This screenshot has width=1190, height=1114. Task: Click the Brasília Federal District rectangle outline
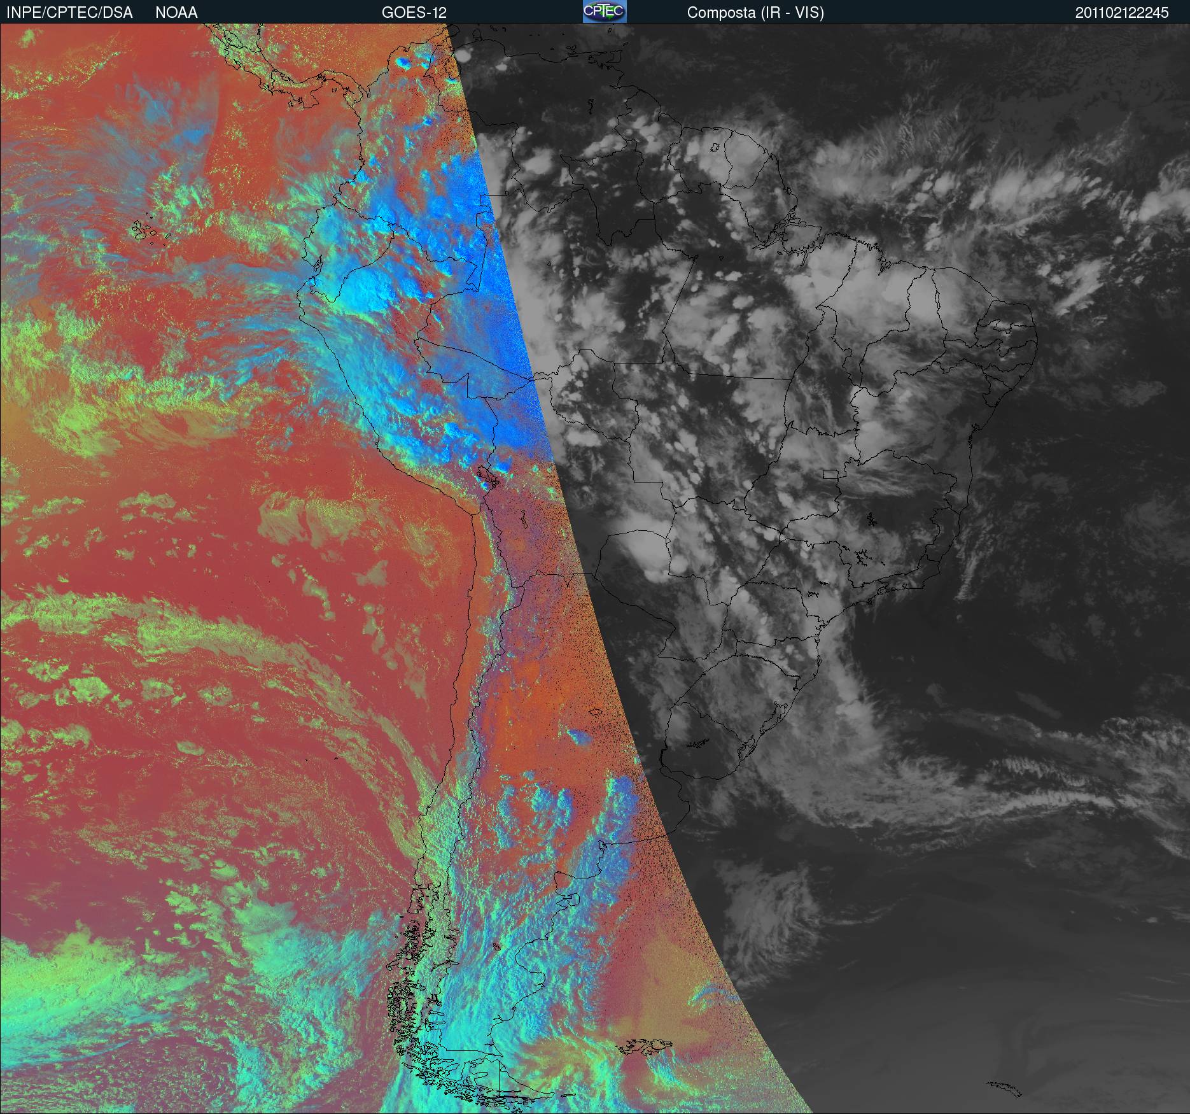pyautogui.click(x=830, y=474)
